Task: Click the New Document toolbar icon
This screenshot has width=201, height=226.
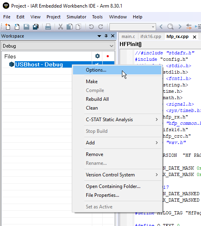Action: 8,27
